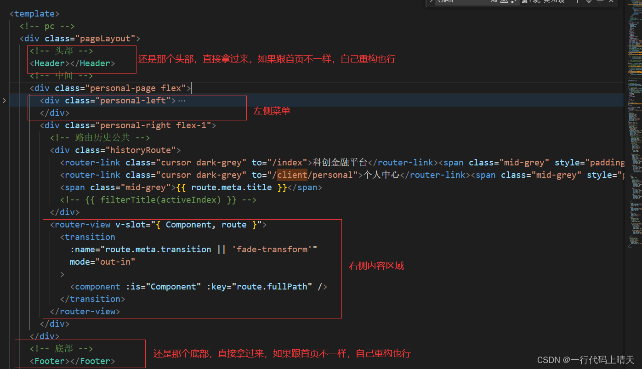Click the 个人中心 link text
Image resolution: width=642 pixels, height=369 pixels.
click(381, 175)
